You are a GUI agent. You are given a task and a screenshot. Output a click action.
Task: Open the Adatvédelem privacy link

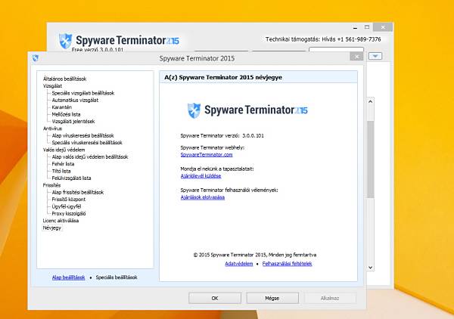click(239, 264)
